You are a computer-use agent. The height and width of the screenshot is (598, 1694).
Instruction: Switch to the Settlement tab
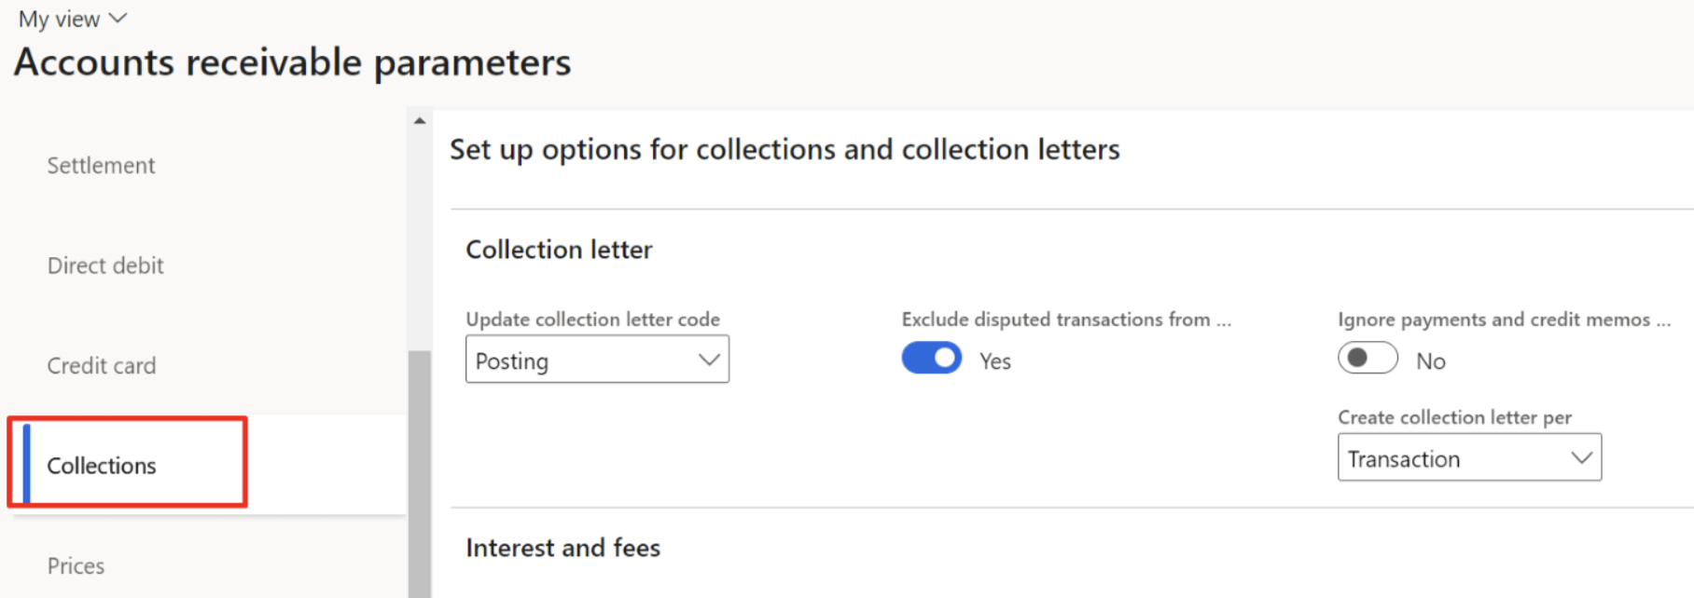101,166
